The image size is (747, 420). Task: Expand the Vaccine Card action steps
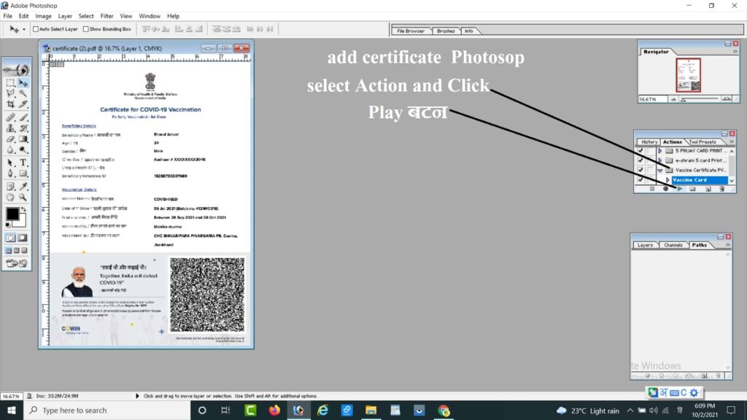667,180
